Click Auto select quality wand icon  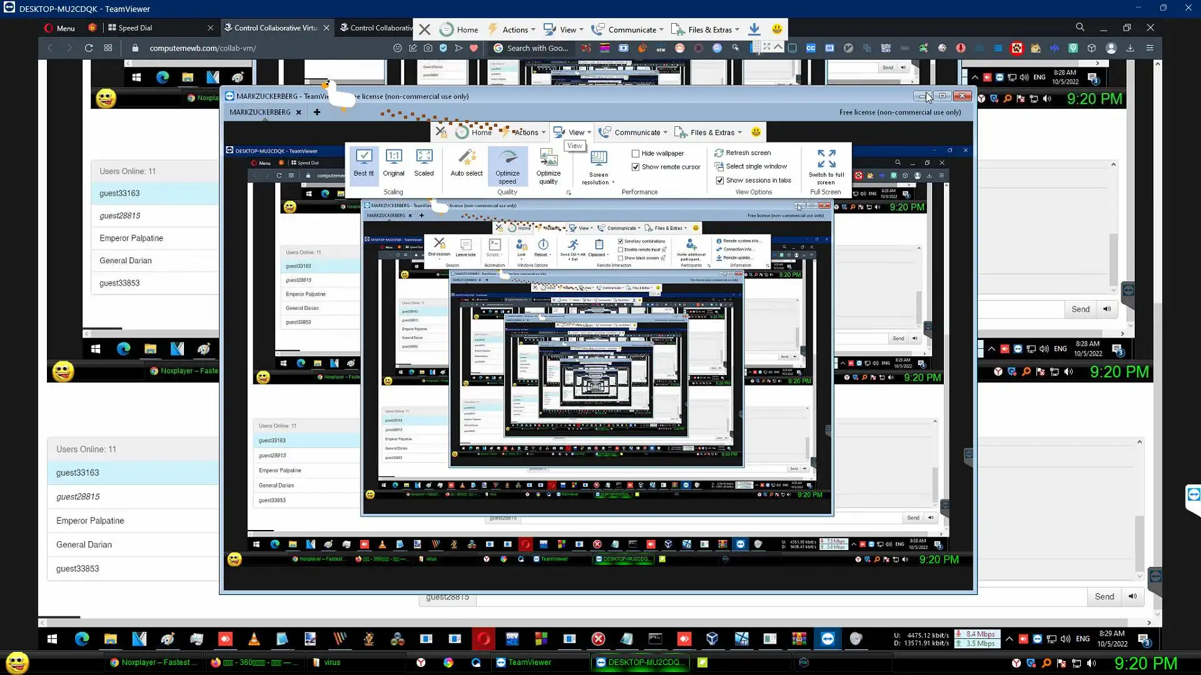pyautogui.click(x=466, y=157)
